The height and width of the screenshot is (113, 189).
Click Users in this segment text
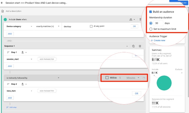pyautogui.click(x=161, y=54)
